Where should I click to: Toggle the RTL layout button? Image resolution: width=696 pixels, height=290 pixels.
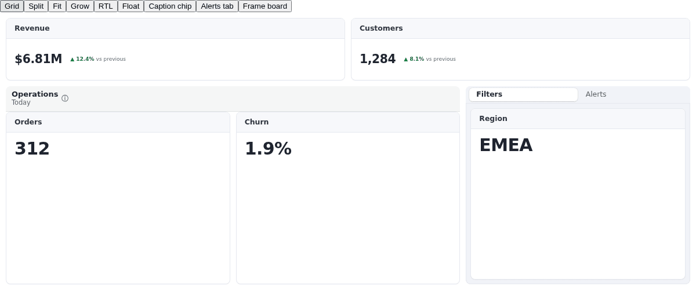pos(106,6)
